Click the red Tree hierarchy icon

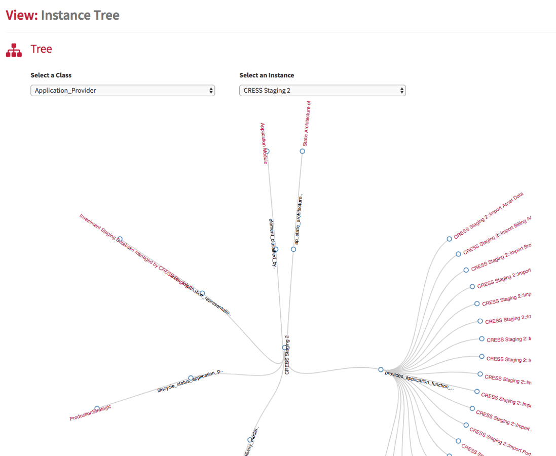tap(14, 50)
